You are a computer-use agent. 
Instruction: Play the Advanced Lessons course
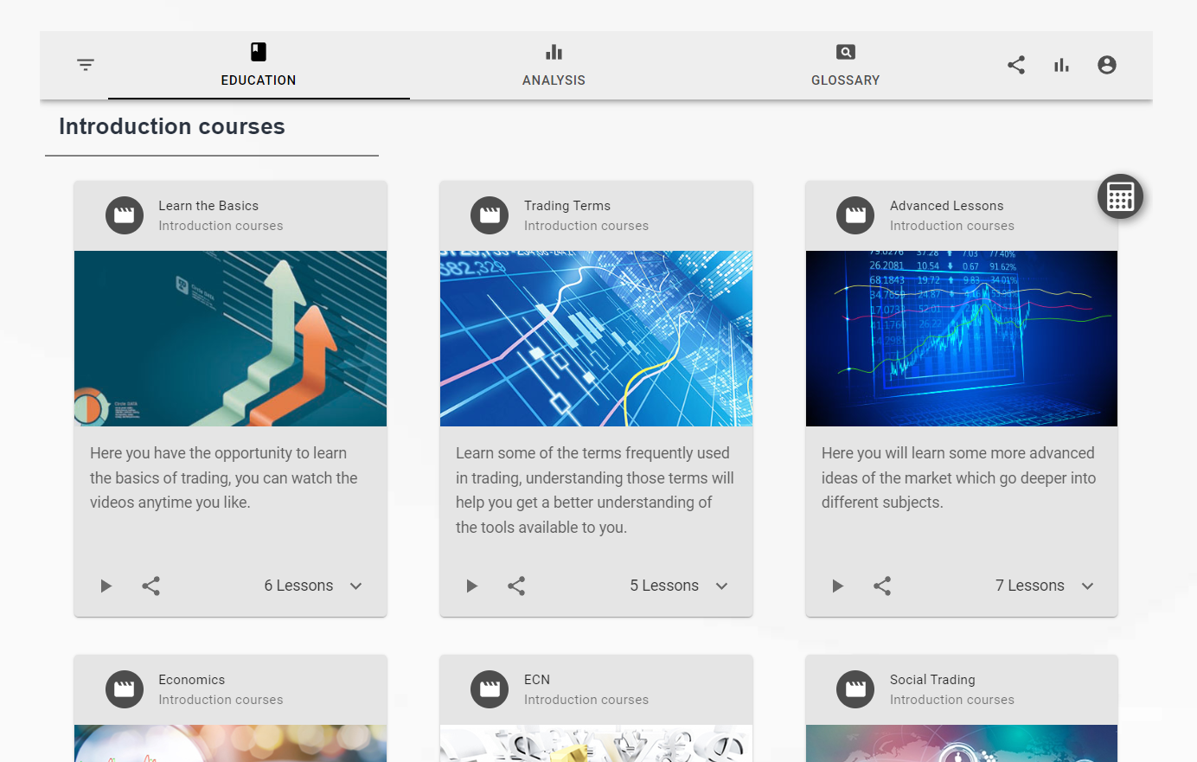[837, 586]
